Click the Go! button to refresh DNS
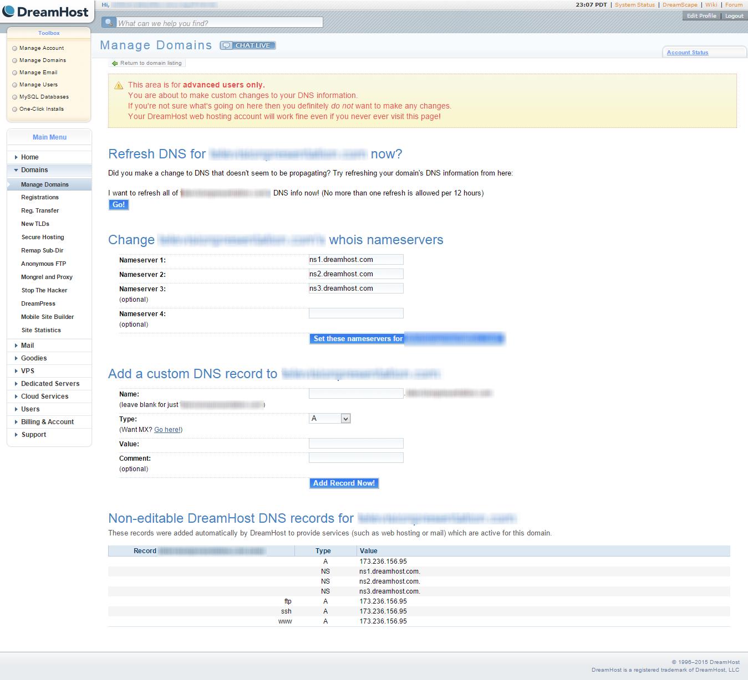 (x=118, y=204)
